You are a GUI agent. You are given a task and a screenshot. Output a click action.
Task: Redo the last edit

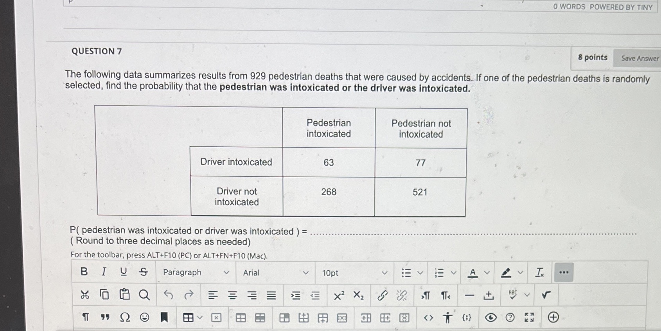coord(189,295)
